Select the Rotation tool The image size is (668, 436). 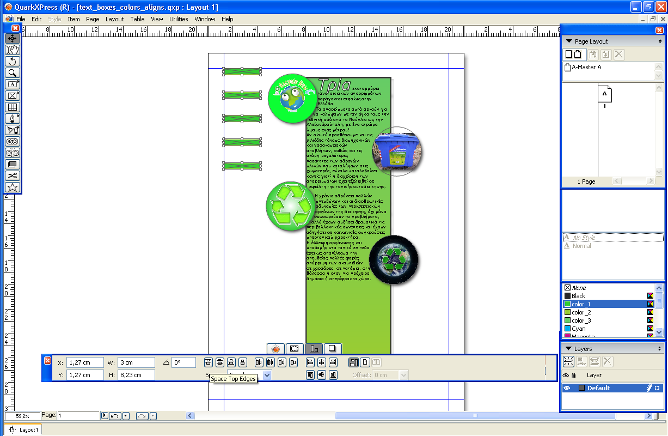point(13,61)
